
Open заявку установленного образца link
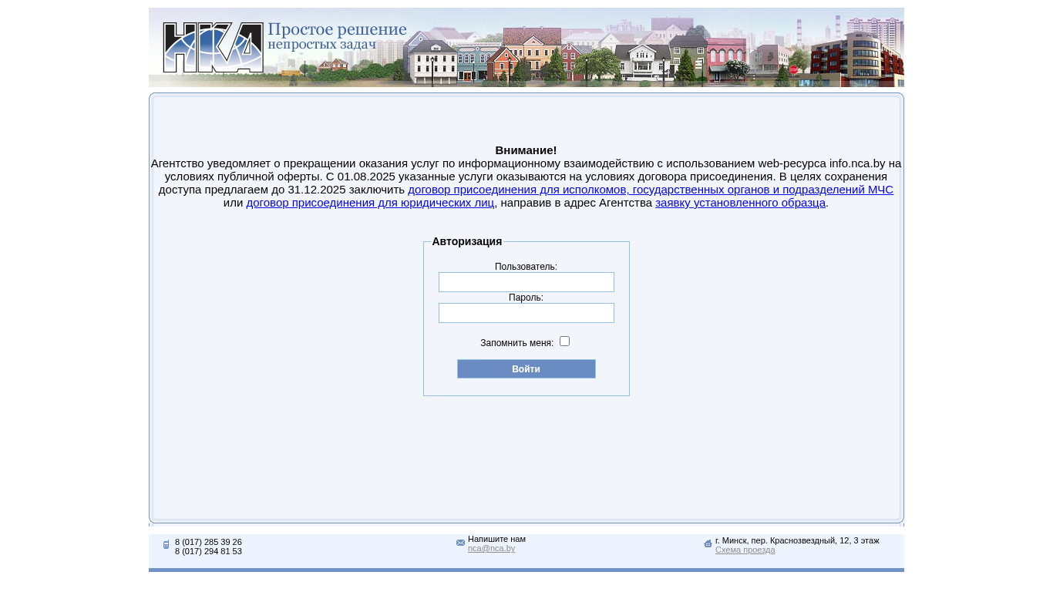tap(740, 203)
